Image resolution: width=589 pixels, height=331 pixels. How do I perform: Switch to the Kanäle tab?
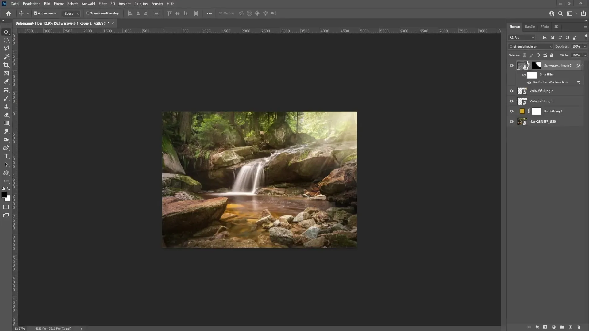(529, 27)
